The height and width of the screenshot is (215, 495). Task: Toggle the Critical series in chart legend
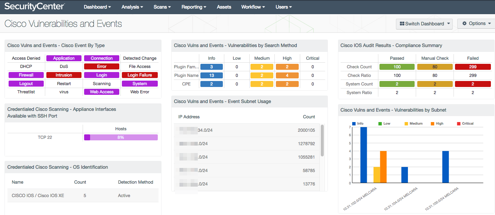point(465,124)
